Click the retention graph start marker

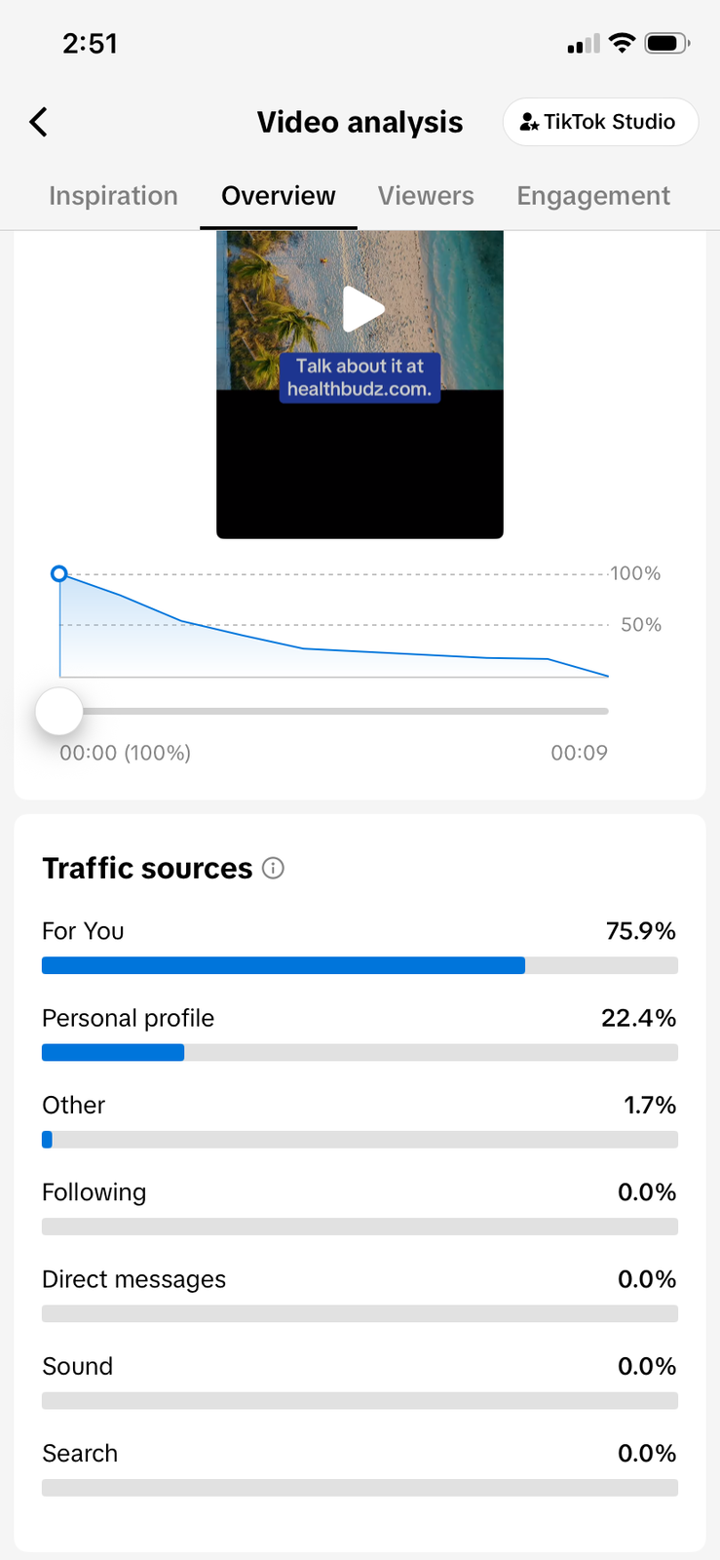click(59, 573)
